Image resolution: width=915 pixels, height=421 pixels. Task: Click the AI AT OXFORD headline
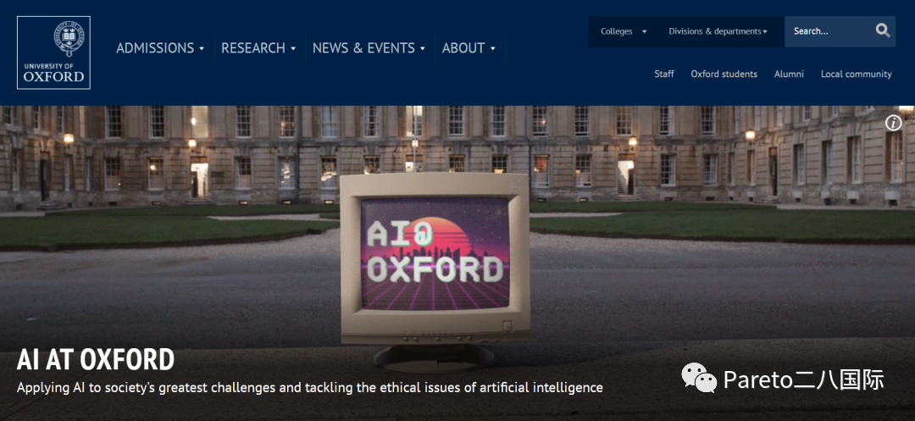(x=96, y=360)
